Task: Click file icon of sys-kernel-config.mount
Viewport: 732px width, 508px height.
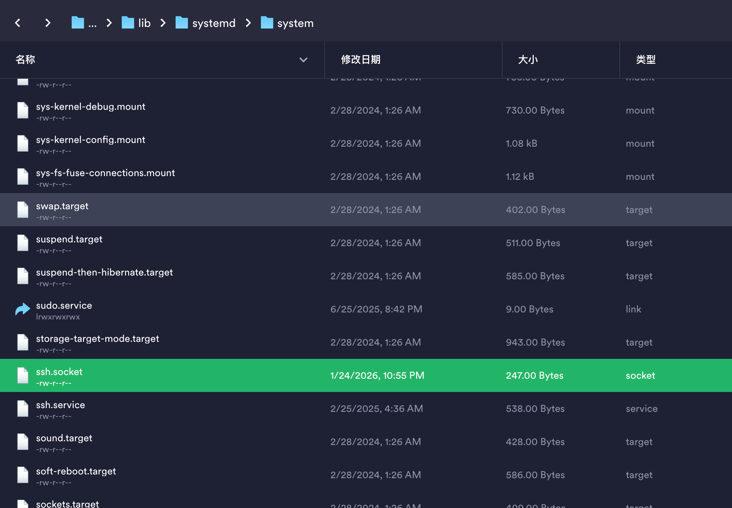Action: point(23,143)
